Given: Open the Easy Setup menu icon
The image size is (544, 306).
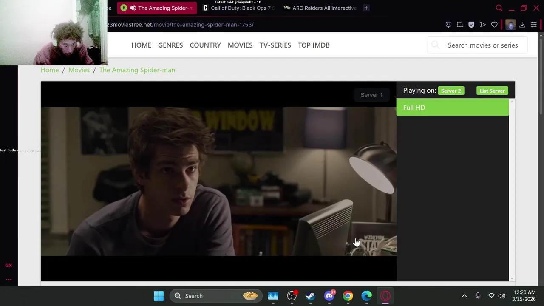Looking at the screenshot, I should click(534, 25).
